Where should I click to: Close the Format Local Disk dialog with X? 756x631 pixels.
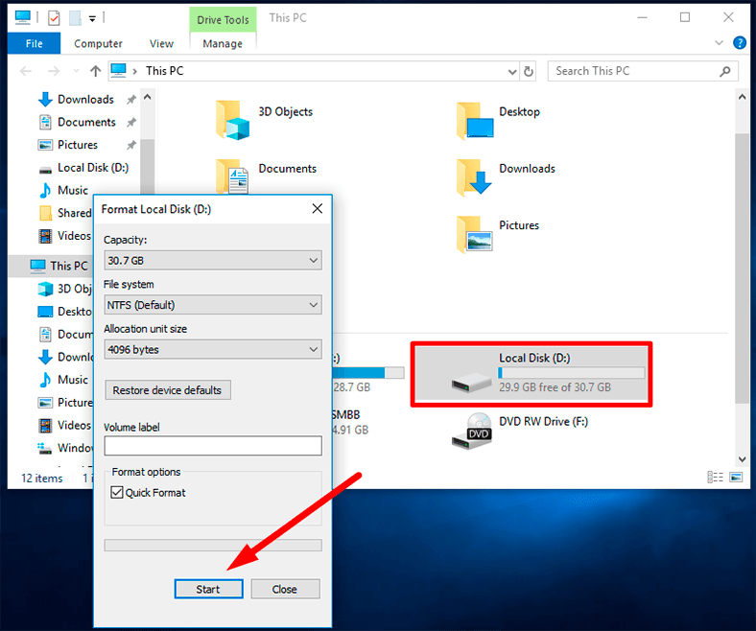coord(318,209)
